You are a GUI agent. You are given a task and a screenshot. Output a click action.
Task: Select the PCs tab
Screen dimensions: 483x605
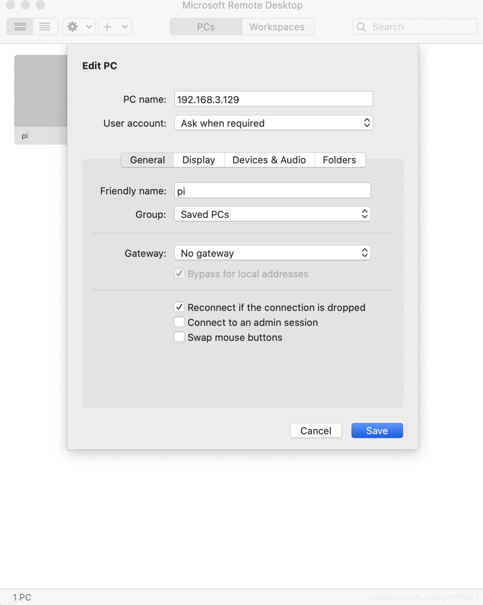(x=206, y=27)
